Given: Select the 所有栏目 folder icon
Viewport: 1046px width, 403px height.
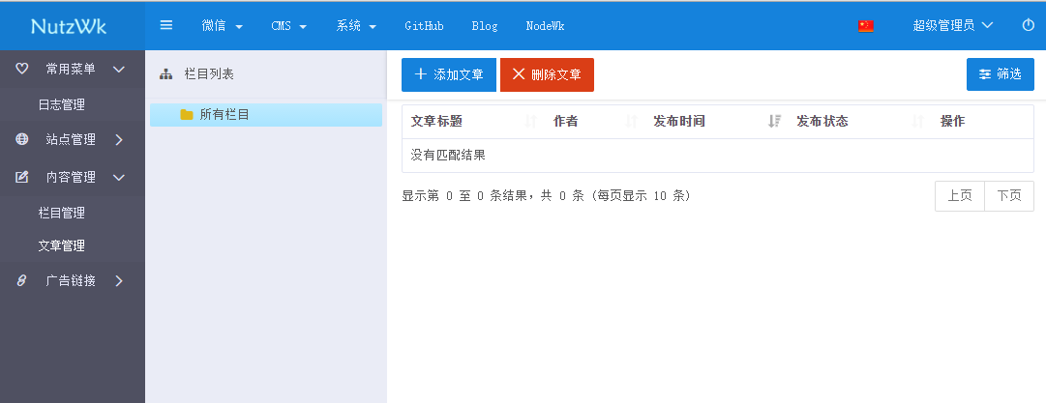Looking at the screenshot, I should (x=187, y=115).
